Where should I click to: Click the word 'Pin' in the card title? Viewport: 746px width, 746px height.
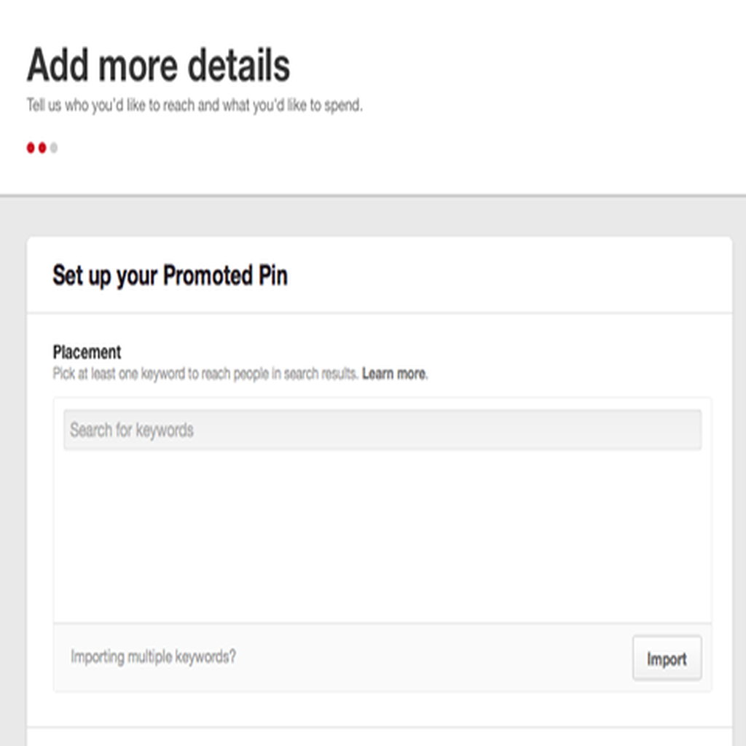[273, 275]
